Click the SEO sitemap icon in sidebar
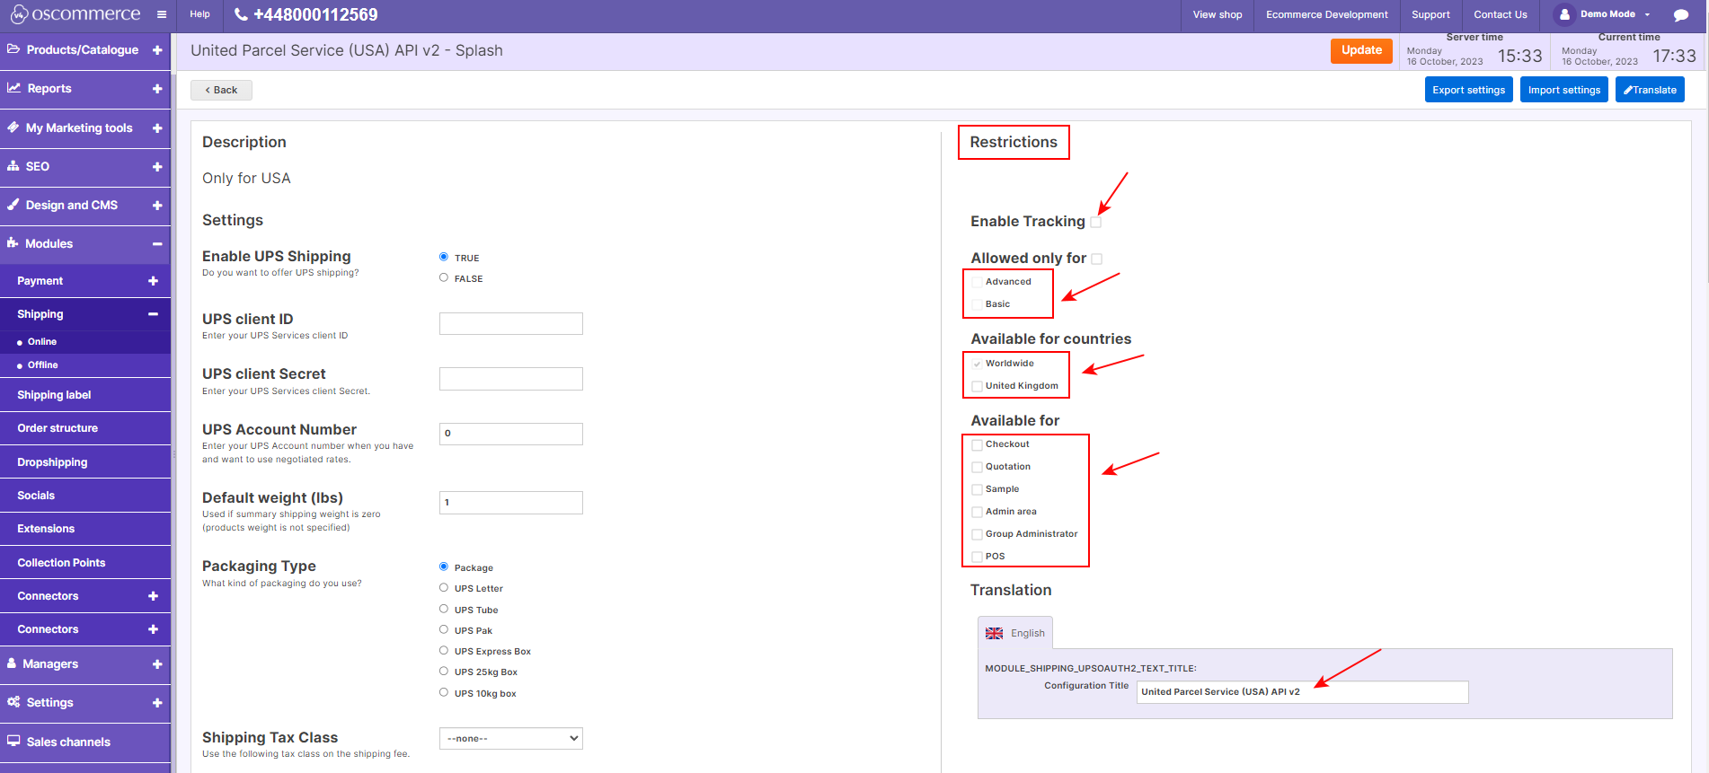The height and width of the screenshot is (773, 1709). [x=13, y=166]
